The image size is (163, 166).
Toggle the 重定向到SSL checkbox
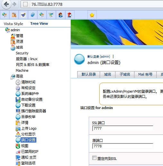[x=94, y=158]
